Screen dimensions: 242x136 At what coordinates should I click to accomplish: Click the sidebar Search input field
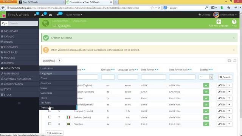[23, 23]
